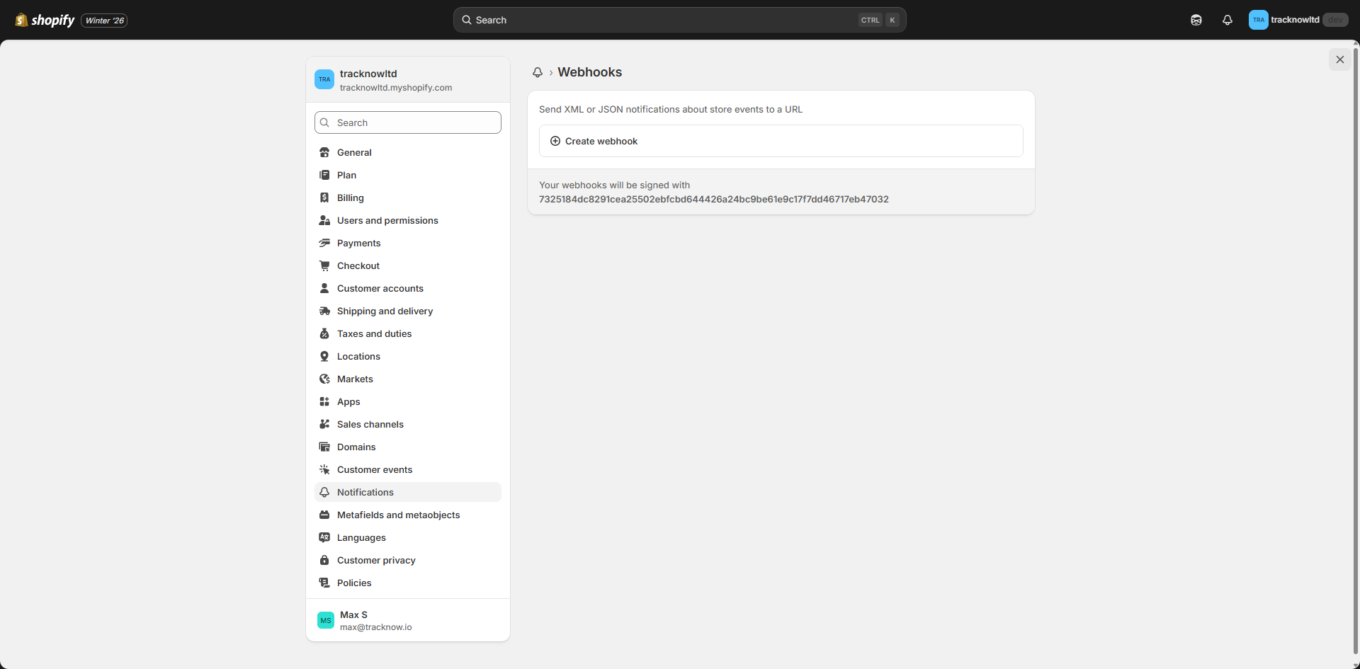
Task: Click the Shipping and delivery truck icon
Action: [x=324, y=311]
